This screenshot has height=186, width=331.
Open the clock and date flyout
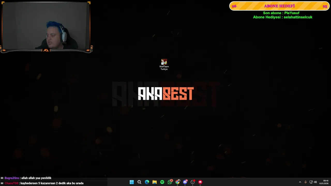pos(324,182)
